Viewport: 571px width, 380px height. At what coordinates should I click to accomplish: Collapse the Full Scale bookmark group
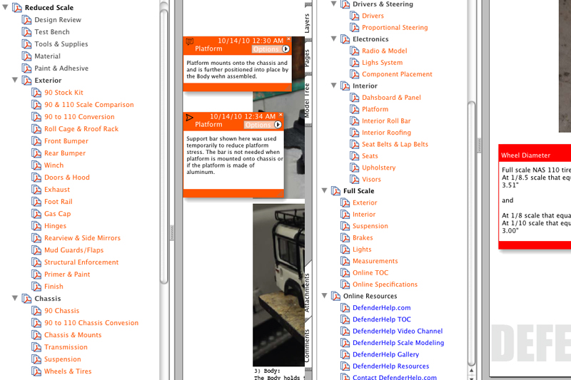tap(324, 190)
